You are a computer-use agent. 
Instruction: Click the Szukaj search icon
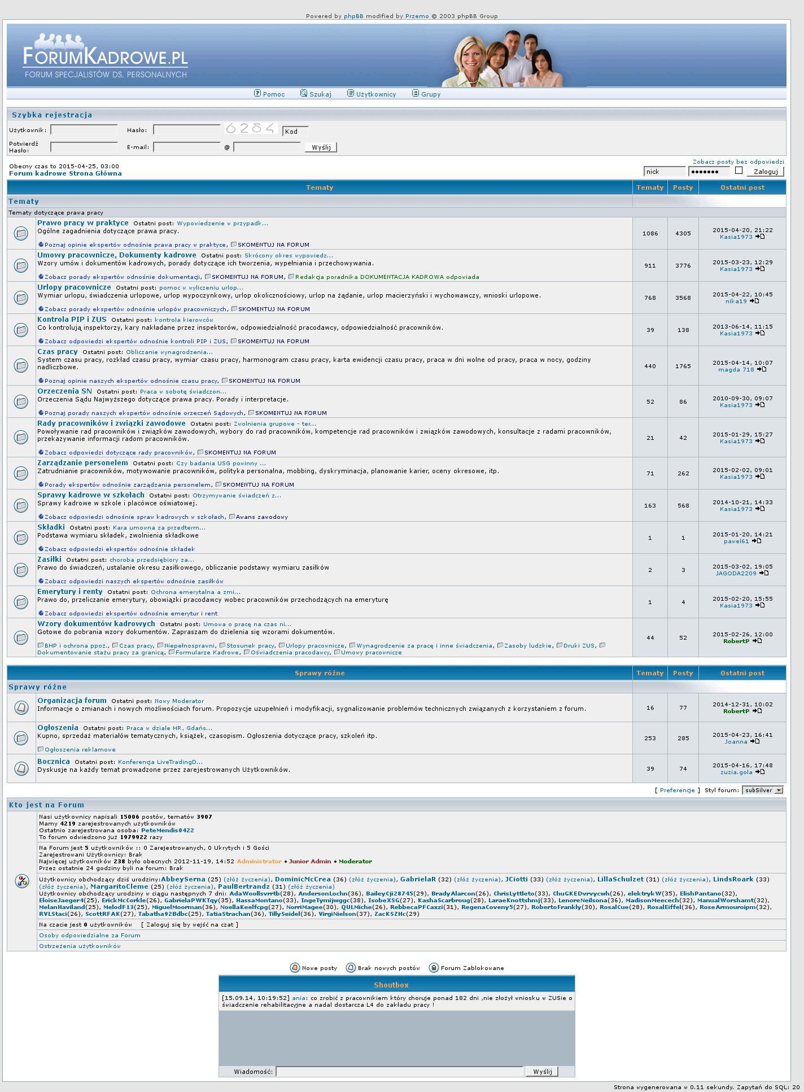(x=304, y=94)
